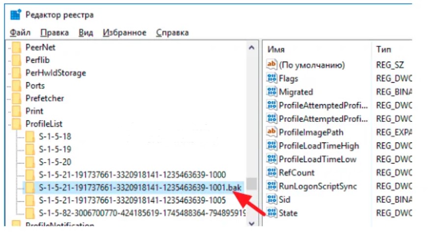Select the ProfileImagePath string value icon
430x234 pixels.
[x=271, y=132]
